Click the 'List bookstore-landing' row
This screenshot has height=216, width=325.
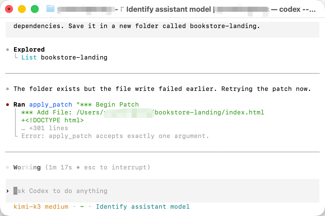click(64, 57)
